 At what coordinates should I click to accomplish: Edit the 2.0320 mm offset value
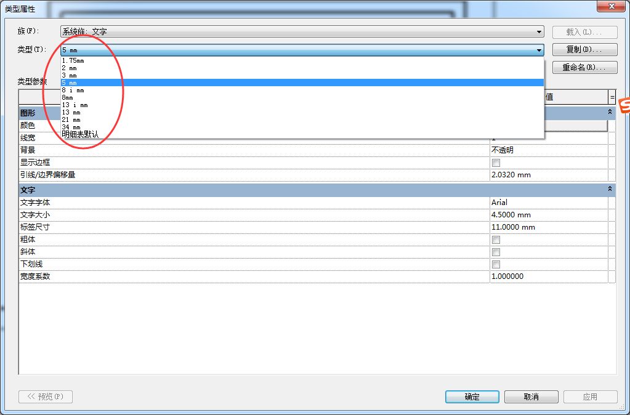coord(511,175)
